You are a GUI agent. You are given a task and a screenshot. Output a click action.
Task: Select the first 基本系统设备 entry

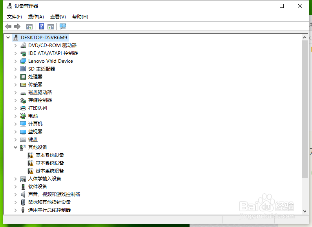coord(50,155)
